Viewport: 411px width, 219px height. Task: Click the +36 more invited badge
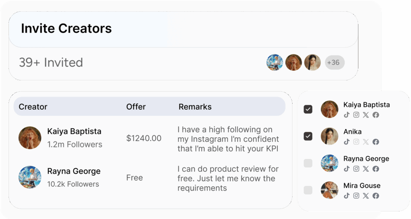[x=335, y=62]
